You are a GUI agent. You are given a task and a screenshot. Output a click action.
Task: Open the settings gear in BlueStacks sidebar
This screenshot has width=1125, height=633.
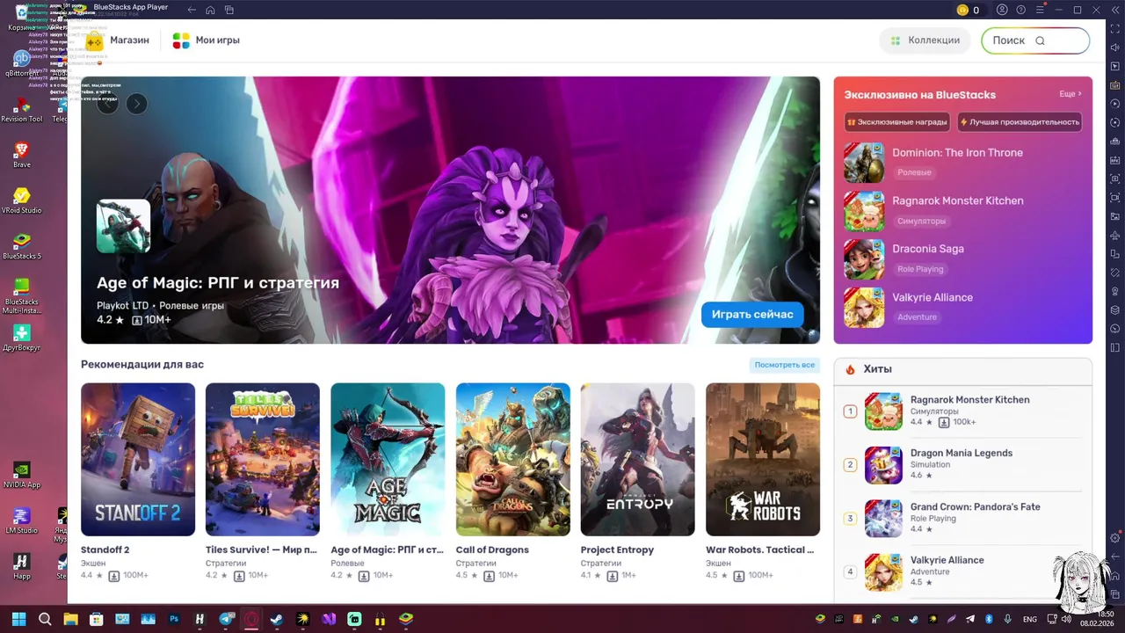tap(1115, 537)
